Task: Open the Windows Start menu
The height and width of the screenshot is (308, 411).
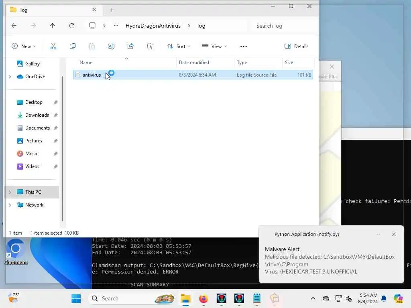Action: pos(76,298)
